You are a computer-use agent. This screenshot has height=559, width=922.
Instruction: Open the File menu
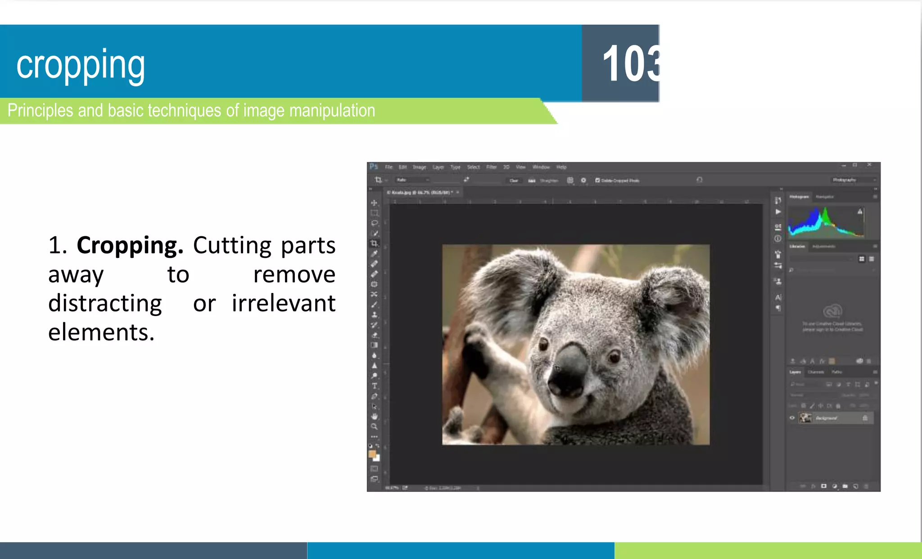pyautogui.click(x=389, y=167)
